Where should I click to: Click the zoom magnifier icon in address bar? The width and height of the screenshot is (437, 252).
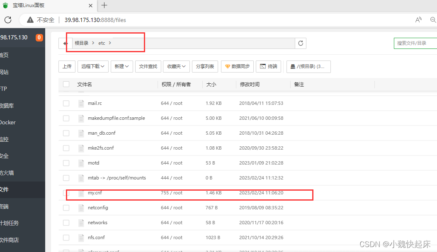click(x=433, y=20)
